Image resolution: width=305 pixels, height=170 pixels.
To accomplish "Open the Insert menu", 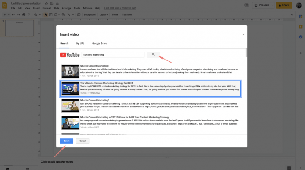I will coord(36,8).
